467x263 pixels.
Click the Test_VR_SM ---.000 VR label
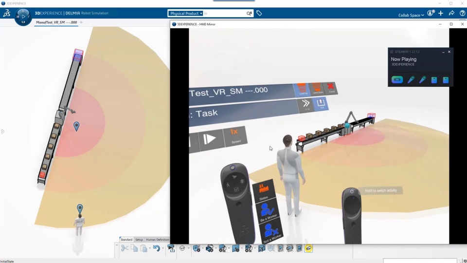[x=229, y=92]
